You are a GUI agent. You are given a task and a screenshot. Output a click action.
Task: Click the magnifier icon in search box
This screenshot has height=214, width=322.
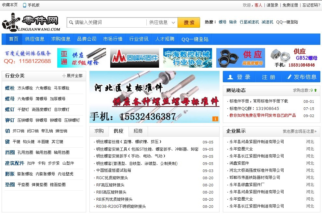point(71,22)
